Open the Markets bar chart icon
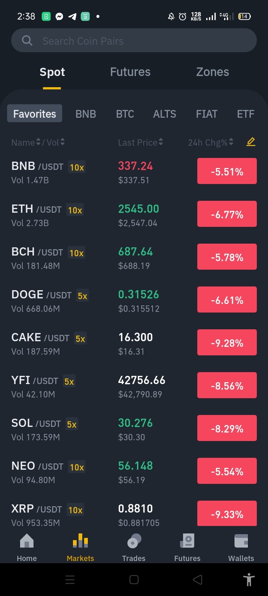Viewport: 268px width, 596px height. (80, 541)
